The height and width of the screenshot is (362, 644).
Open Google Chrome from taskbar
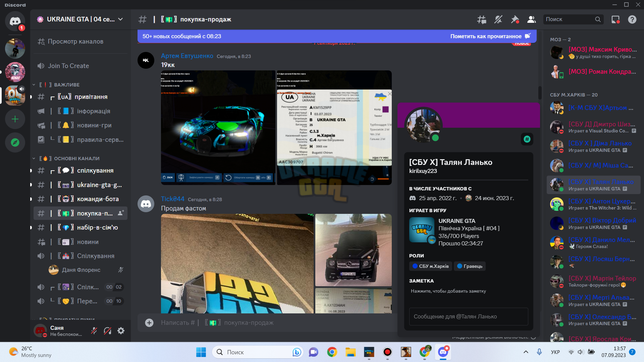pos(332,352)
